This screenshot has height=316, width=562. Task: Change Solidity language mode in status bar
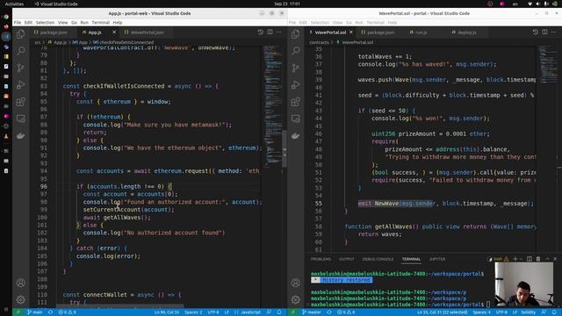point(529,312)
